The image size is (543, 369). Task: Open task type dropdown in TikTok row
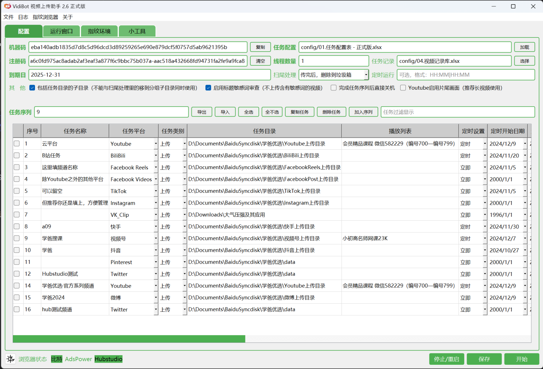185,191
